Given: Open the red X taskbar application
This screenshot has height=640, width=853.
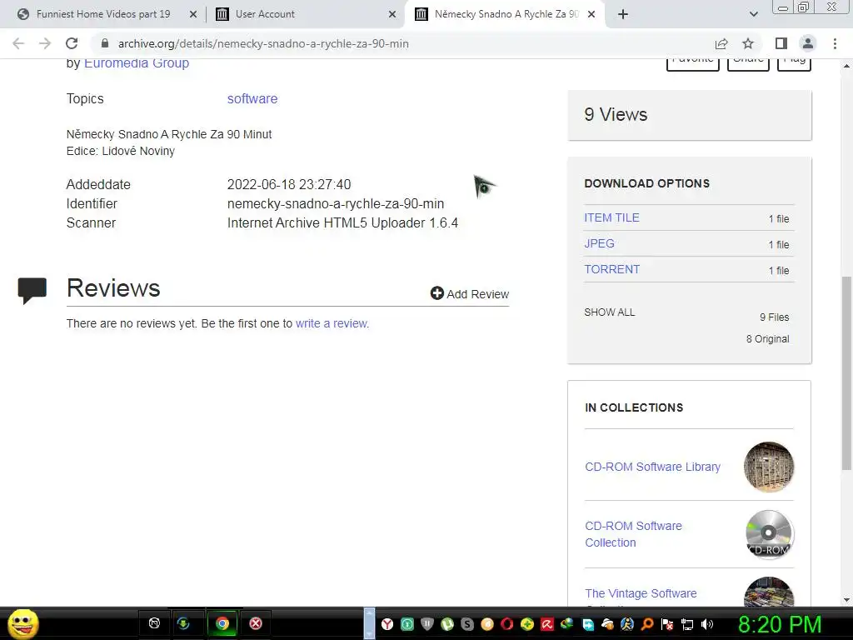Looking at the screenshot, I should click(255, 623).
